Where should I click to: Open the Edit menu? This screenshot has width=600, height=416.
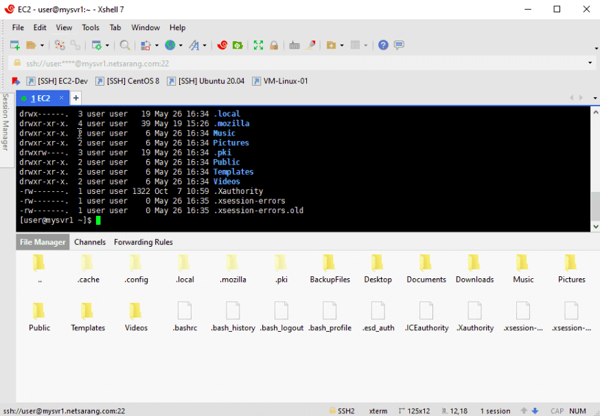click(40, 27)
